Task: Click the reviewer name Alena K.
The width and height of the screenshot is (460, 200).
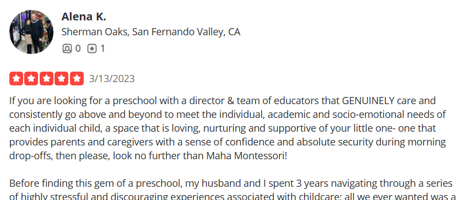Action: [84, 17]
